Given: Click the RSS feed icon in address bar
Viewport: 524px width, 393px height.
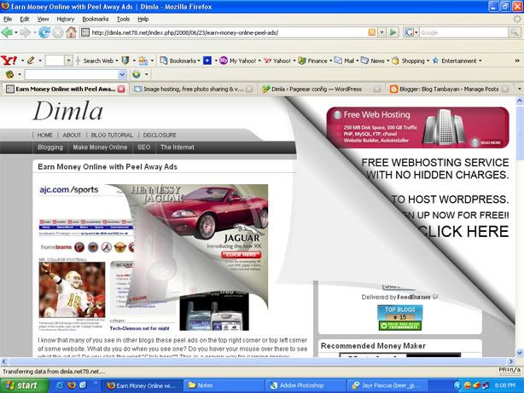Looking at the screenshot, I should click(x=371, y=32).
